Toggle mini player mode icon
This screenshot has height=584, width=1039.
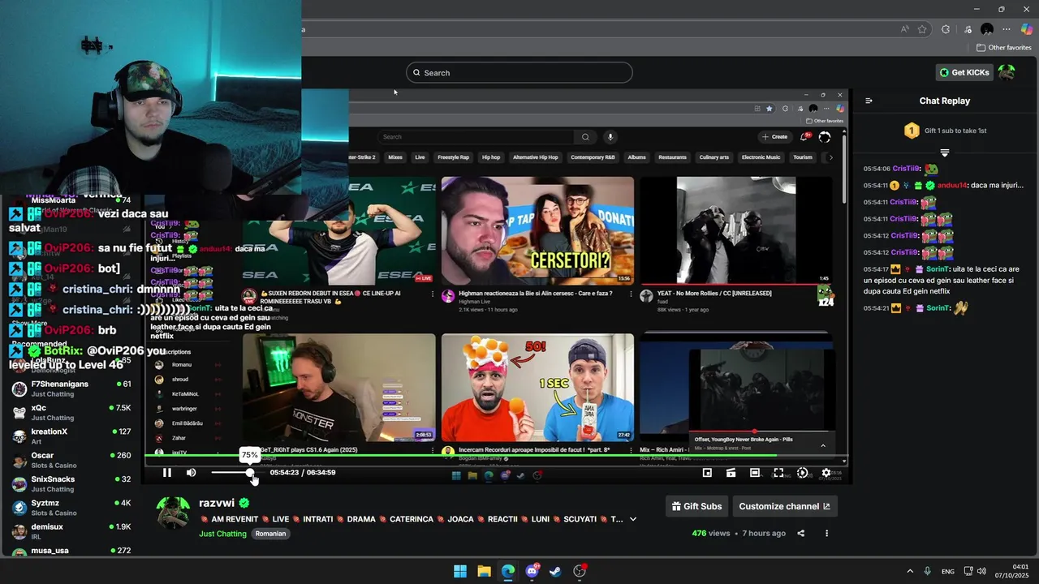(707, 473)
